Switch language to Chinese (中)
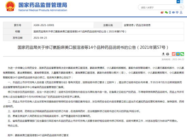 click(178, 2)
